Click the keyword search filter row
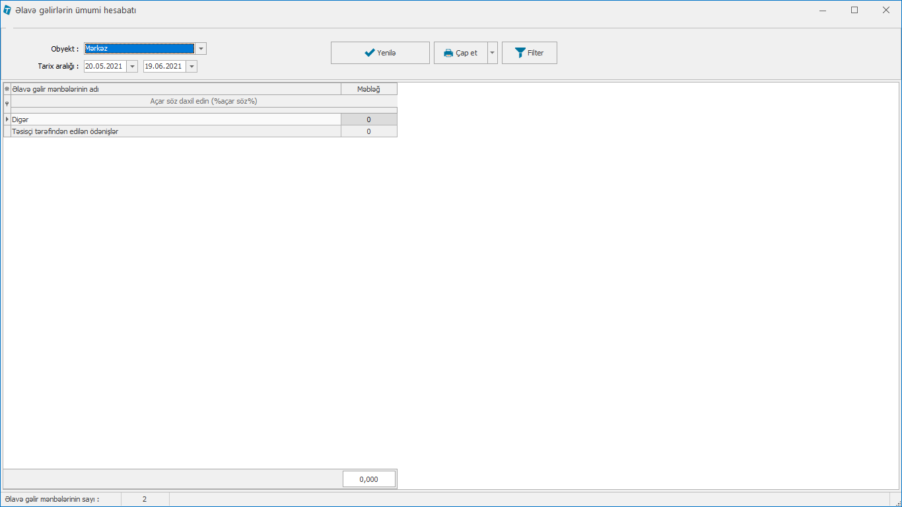Screen dimensions: 902x507 point(203,102)
